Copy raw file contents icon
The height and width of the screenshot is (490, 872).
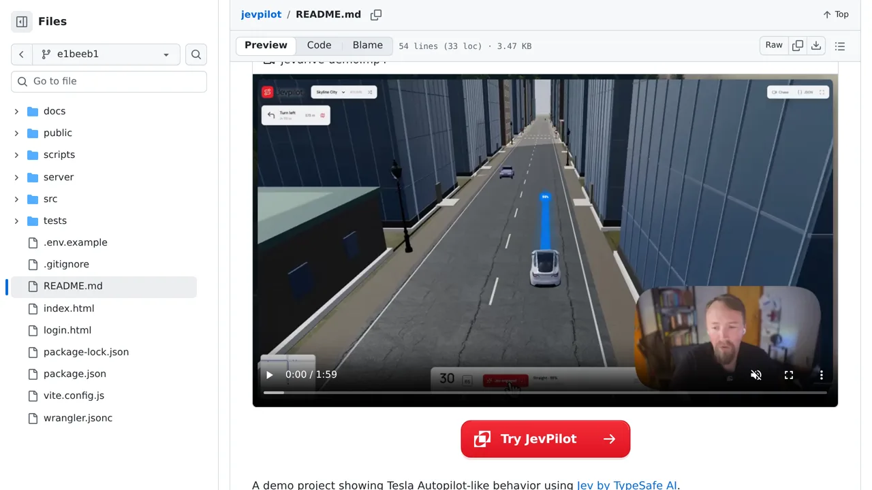[x=798, y=46]
